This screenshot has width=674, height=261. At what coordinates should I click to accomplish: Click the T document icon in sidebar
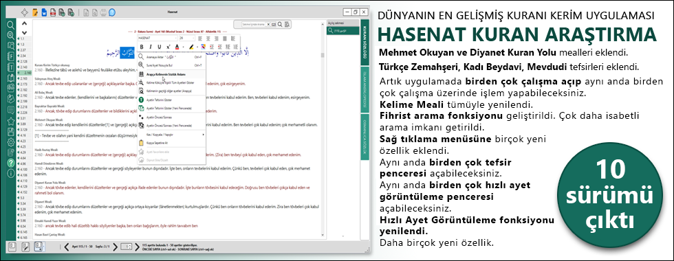click(11, 67)
